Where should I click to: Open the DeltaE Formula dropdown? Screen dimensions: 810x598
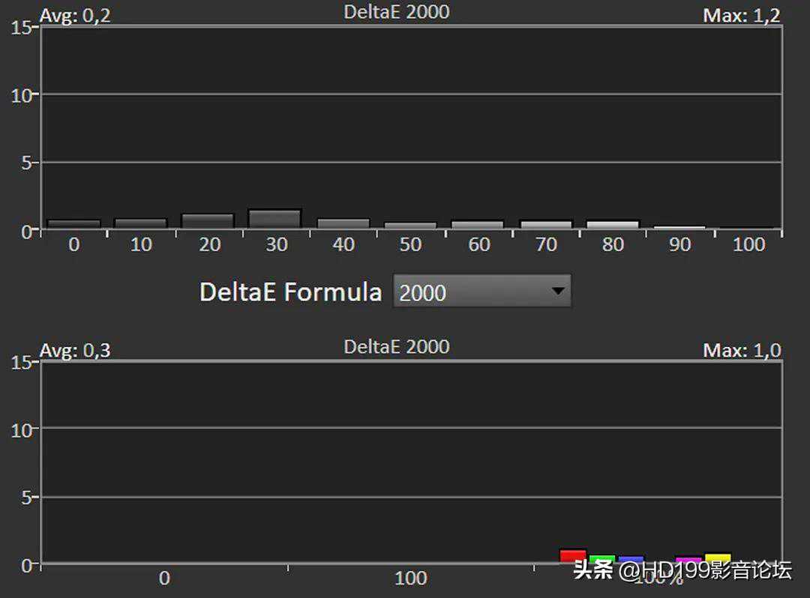pyautogui.click(x=481, y=292)
